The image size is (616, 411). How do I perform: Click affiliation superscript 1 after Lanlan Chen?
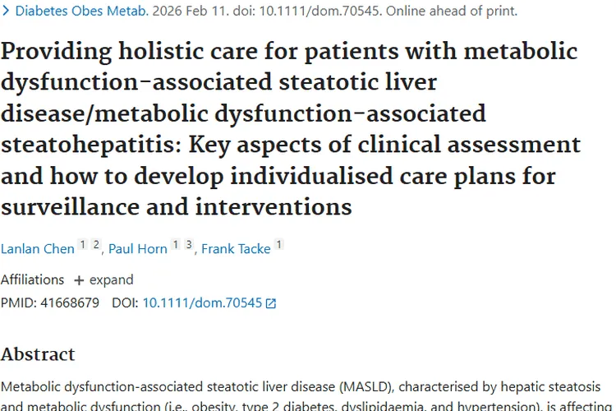[82, 244]
